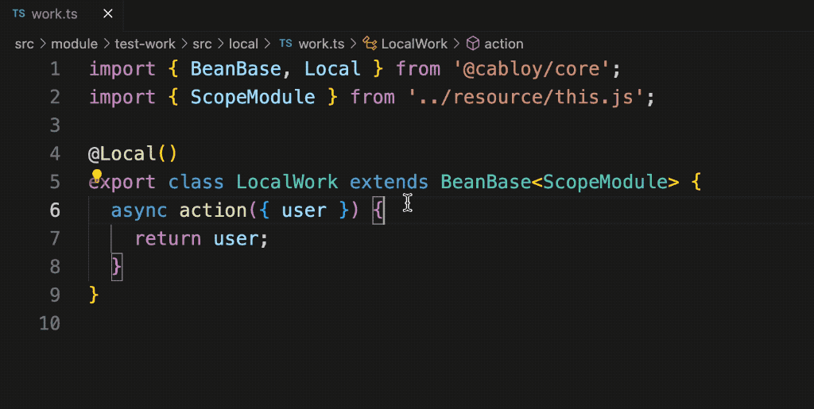Screen dimensions: 814x409
Task: Click ScopeModule inside the angle brackets
Action: click(605, 182)
